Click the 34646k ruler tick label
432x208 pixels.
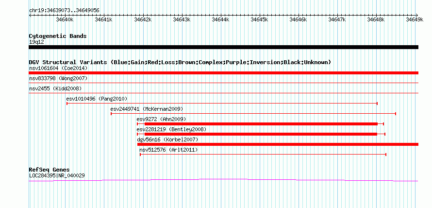[x=299, y=19]
